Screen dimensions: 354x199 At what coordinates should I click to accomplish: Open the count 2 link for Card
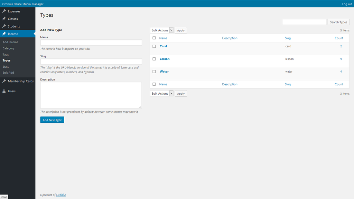click(341, 46)
